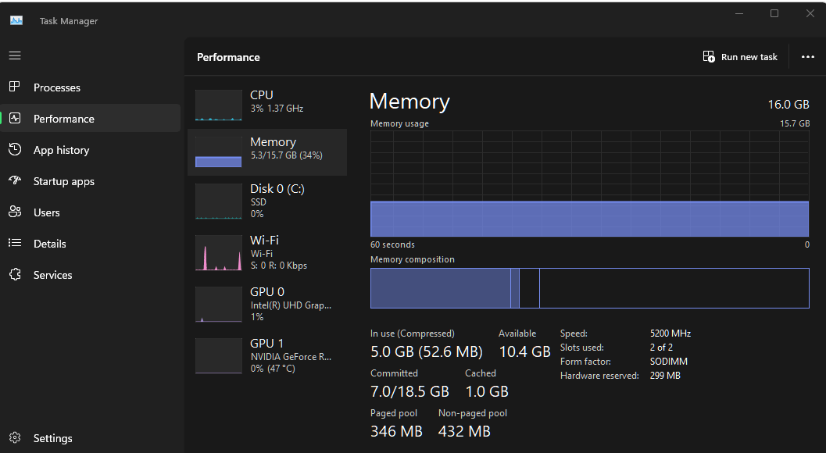826x453 pixels.
Task: Click the 60 seconds graph label
Action: tap(392, 244)
